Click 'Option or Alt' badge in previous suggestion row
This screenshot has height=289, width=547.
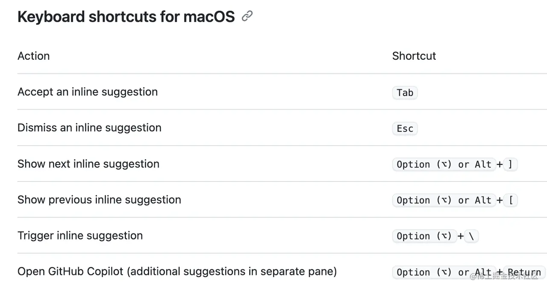444,200
